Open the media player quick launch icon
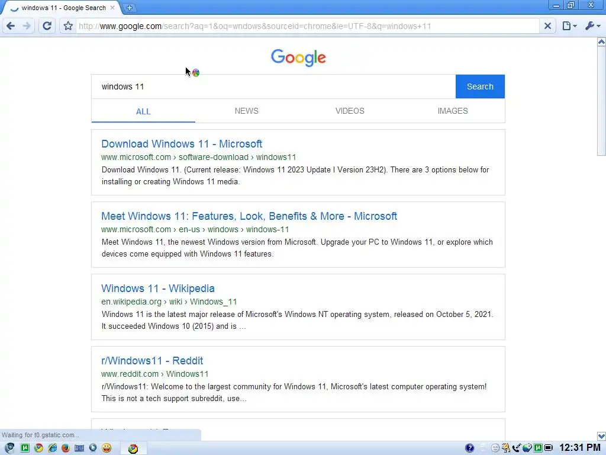This screenshot has height=455, width=606. point(93,448)
